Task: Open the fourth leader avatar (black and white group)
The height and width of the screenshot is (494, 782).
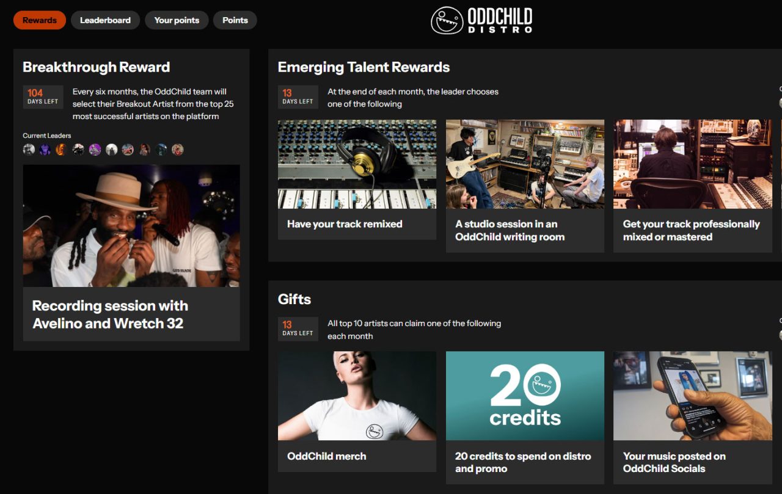Action: (x=78, y=150)
